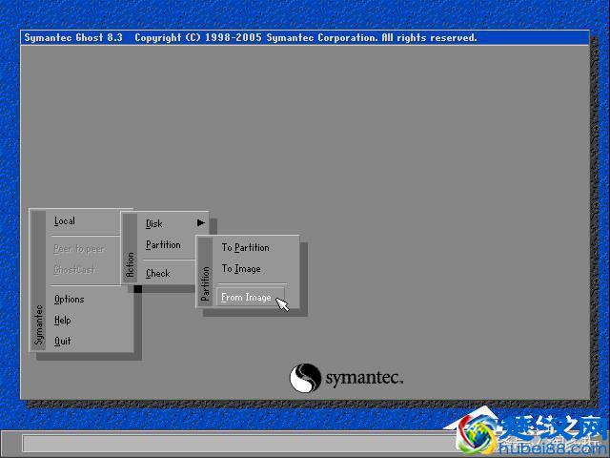Select the greyed-out Peer to peer entry
The image size is (610, 458).
click(x=78, y=249)
